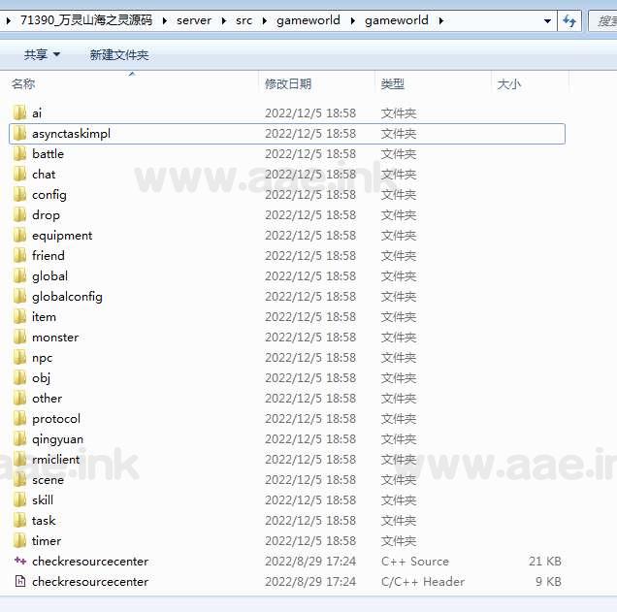Select the obj folder icon
617x612 pixels.
click(19, 377)
